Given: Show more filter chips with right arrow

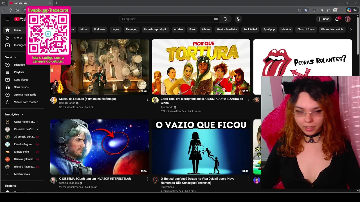Looking at the screenshot, I should click(x=351, y=29).
